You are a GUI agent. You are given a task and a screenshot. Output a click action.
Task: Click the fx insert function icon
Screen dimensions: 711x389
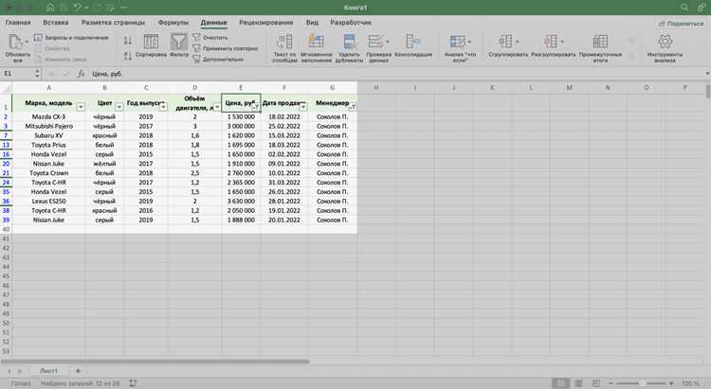(81, 74)
